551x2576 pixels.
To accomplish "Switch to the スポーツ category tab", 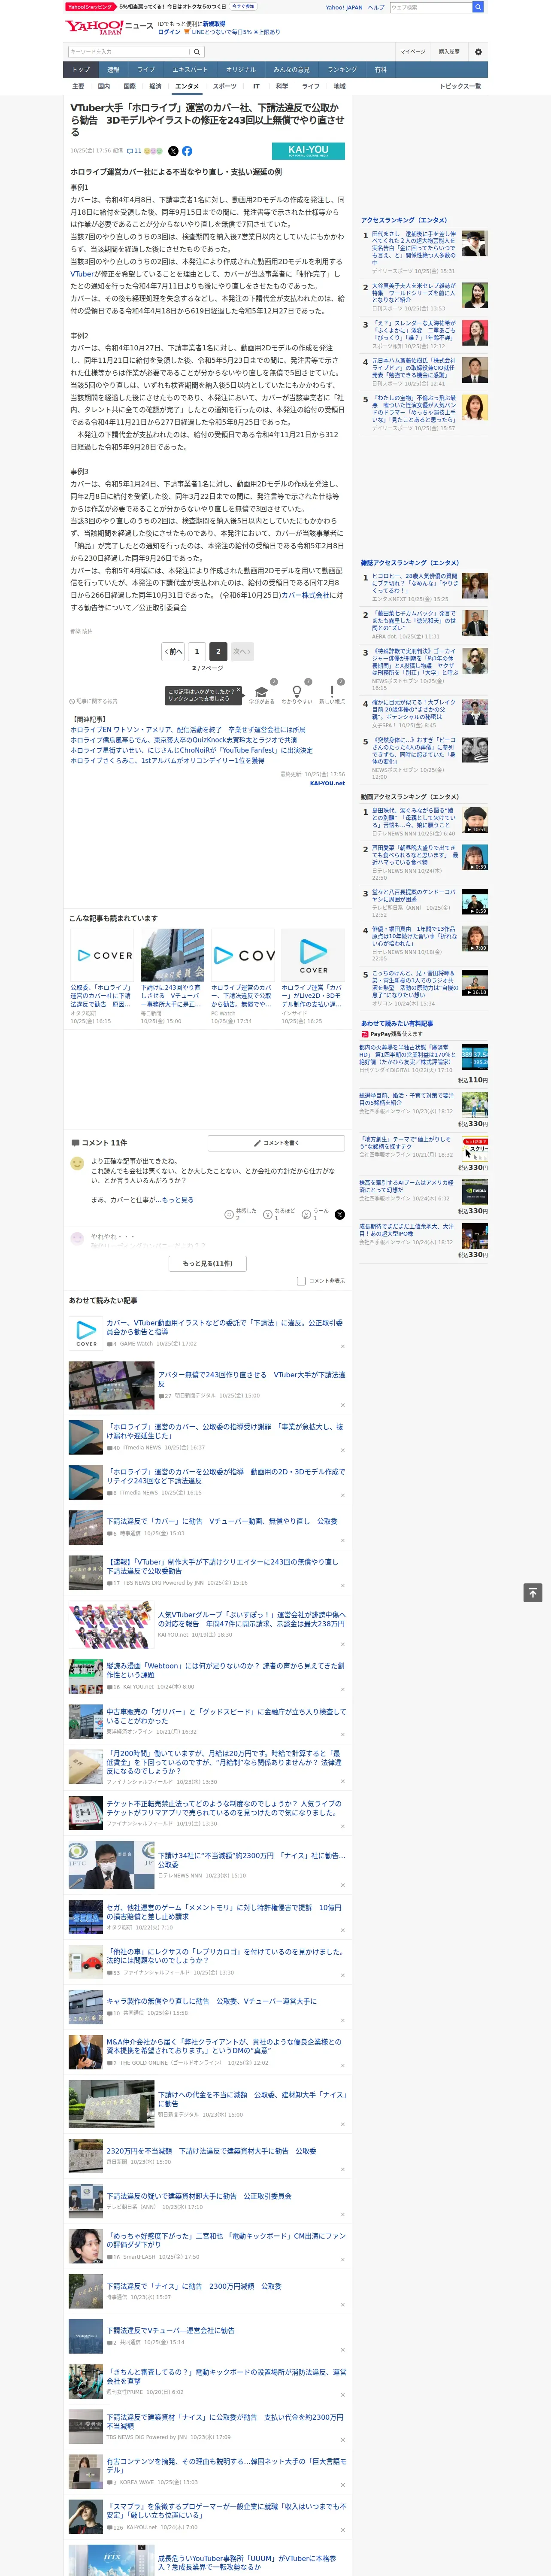I will click(225, 86).
